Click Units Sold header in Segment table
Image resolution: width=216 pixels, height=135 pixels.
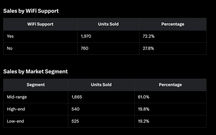pos(101,85)
